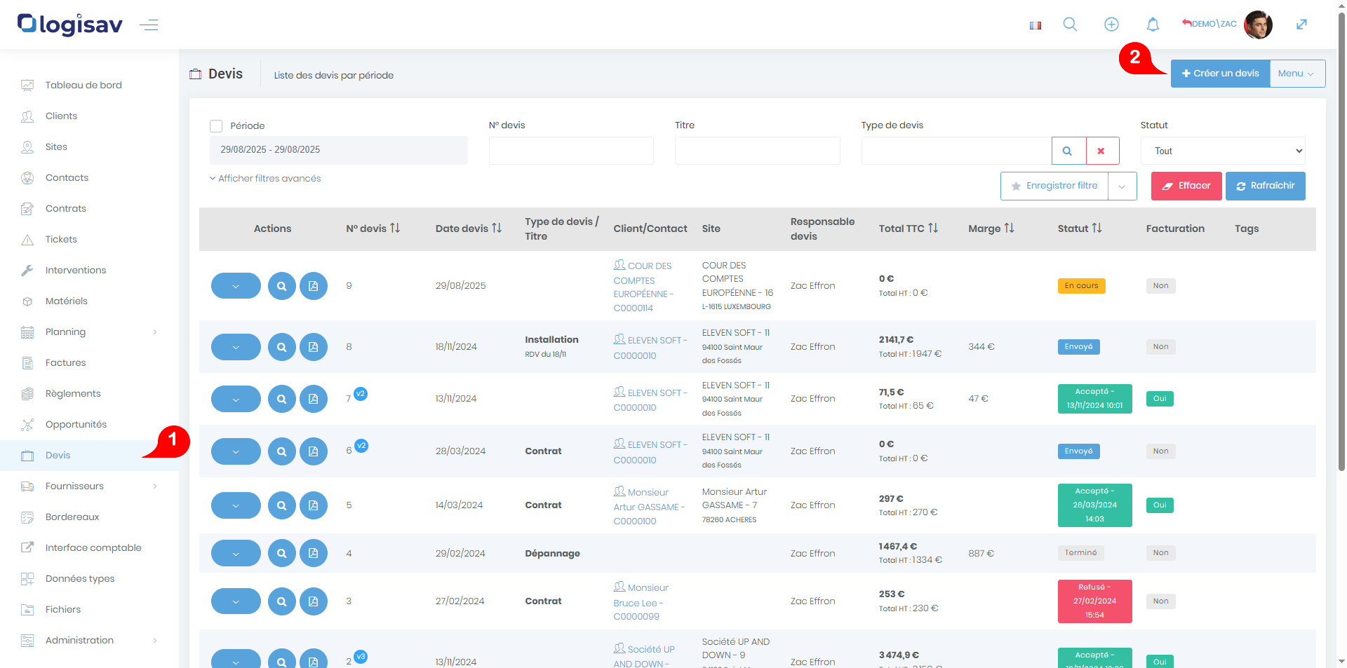This screenshot has width=1347, height=668.
Task: Click the red Effacer button
Action: 1186,186
